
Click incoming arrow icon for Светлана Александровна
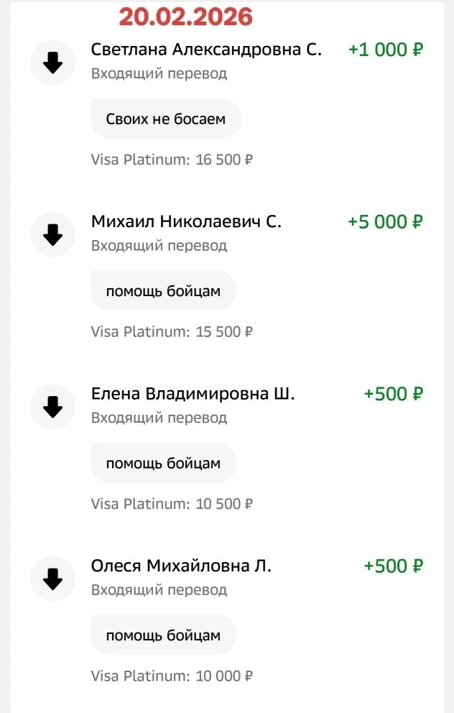pyautogui.click(x=52, y=63)
